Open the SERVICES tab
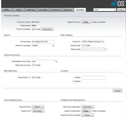Image resolution: width=126 pixels, height=123 pixels. coord(68,10)
